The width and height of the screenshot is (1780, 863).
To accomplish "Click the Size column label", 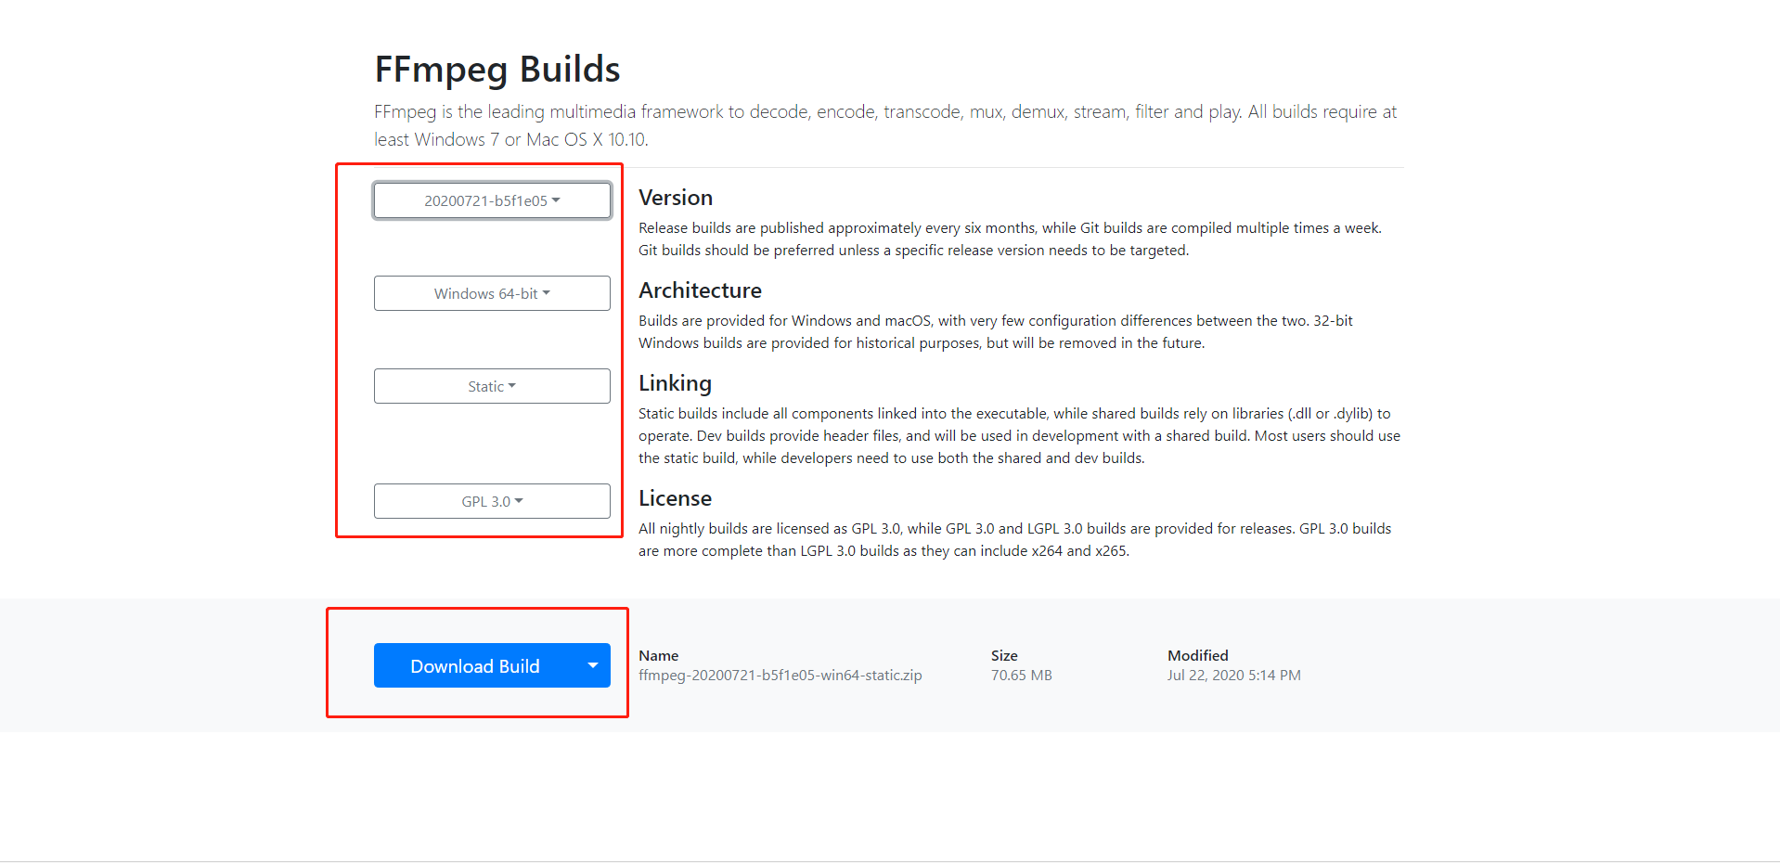I will 1004,655.
